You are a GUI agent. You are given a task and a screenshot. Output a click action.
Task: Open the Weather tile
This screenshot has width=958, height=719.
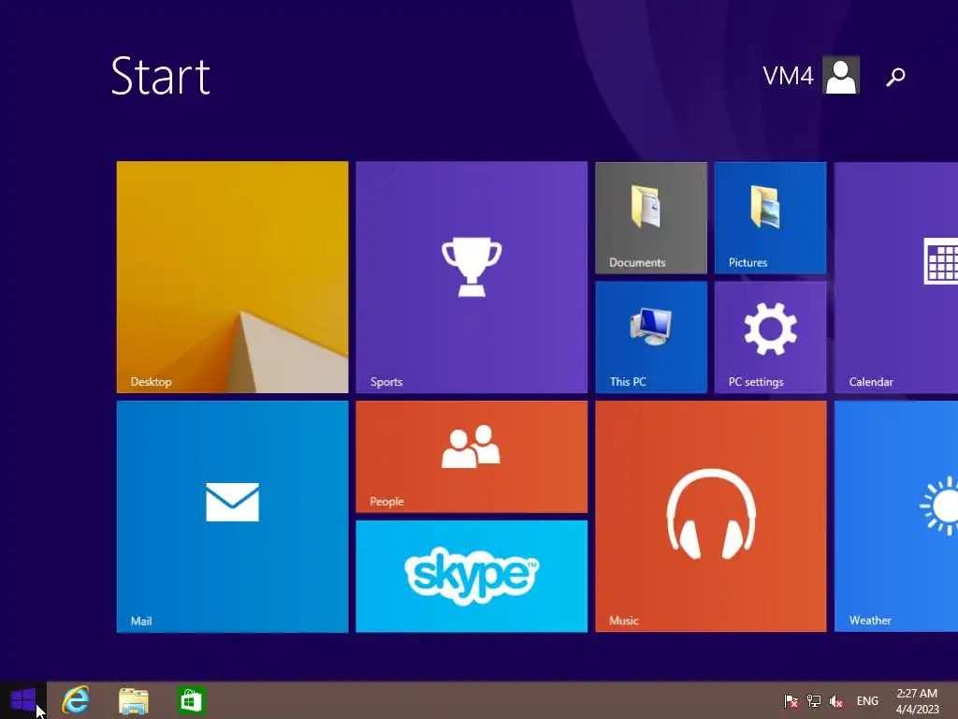896,517
